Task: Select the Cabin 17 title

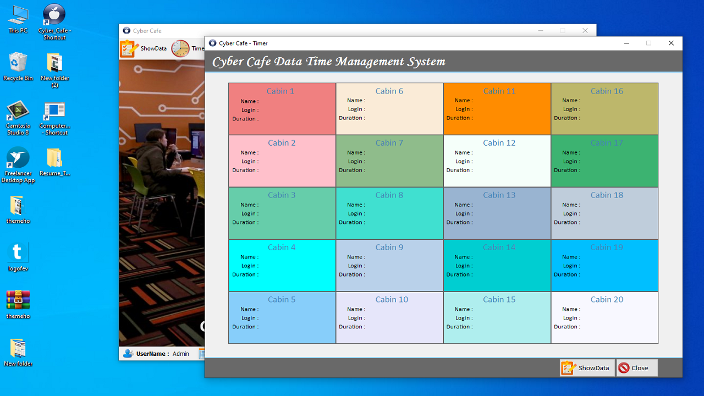Action: [607, 143]
